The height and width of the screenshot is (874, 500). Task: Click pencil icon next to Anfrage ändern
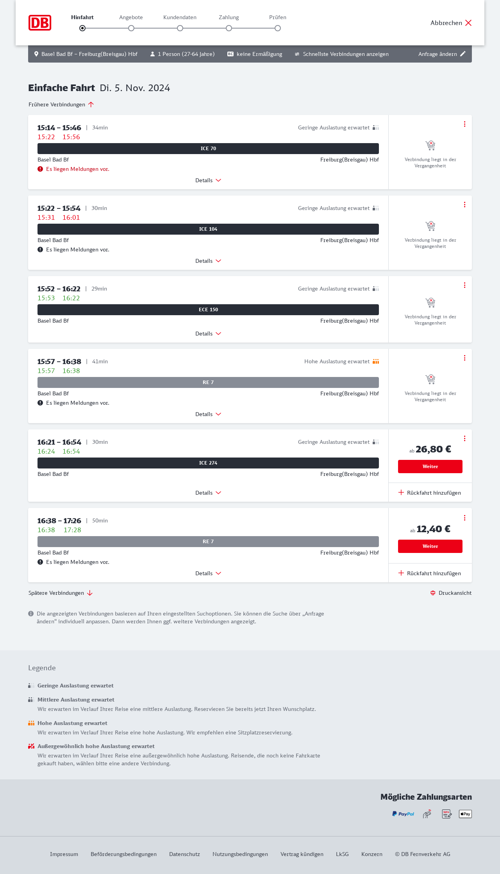[463, 54]
